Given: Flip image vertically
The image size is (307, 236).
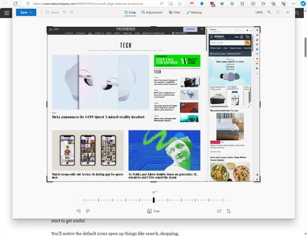Looking at the screenshot, I should coord(229,211).
